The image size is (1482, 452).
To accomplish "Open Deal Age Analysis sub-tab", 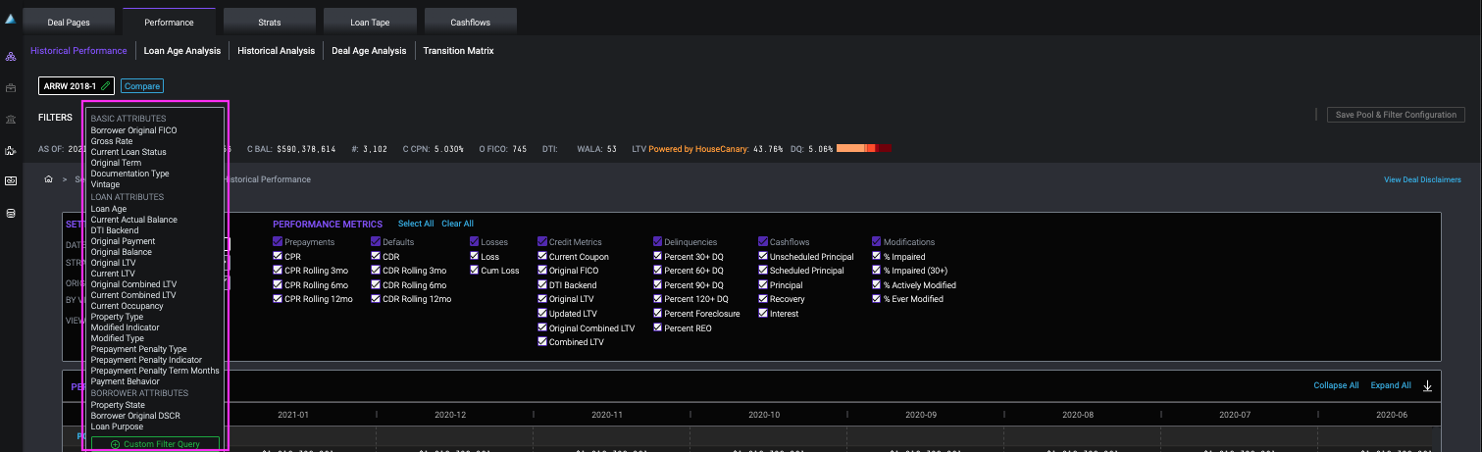I will tap(369, 51).
